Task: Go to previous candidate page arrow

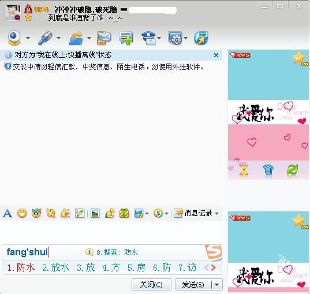Action: 207,267
